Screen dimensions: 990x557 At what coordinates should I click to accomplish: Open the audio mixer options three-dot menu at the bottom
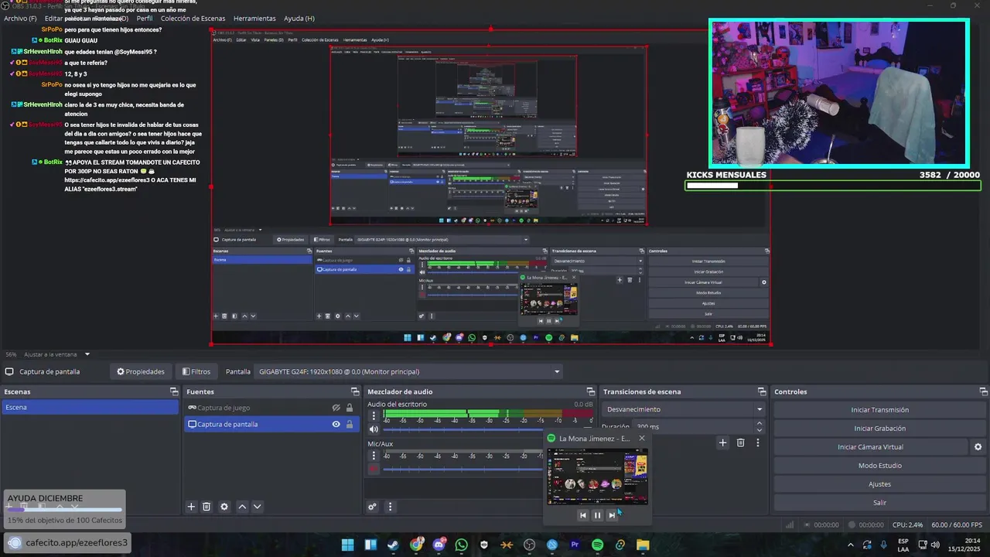(x=390, y=507)
